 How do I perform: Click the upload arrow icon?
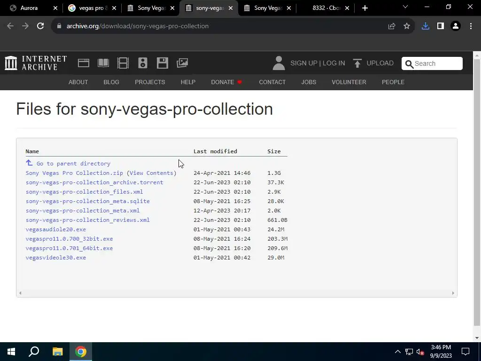(x=357, y=63)
